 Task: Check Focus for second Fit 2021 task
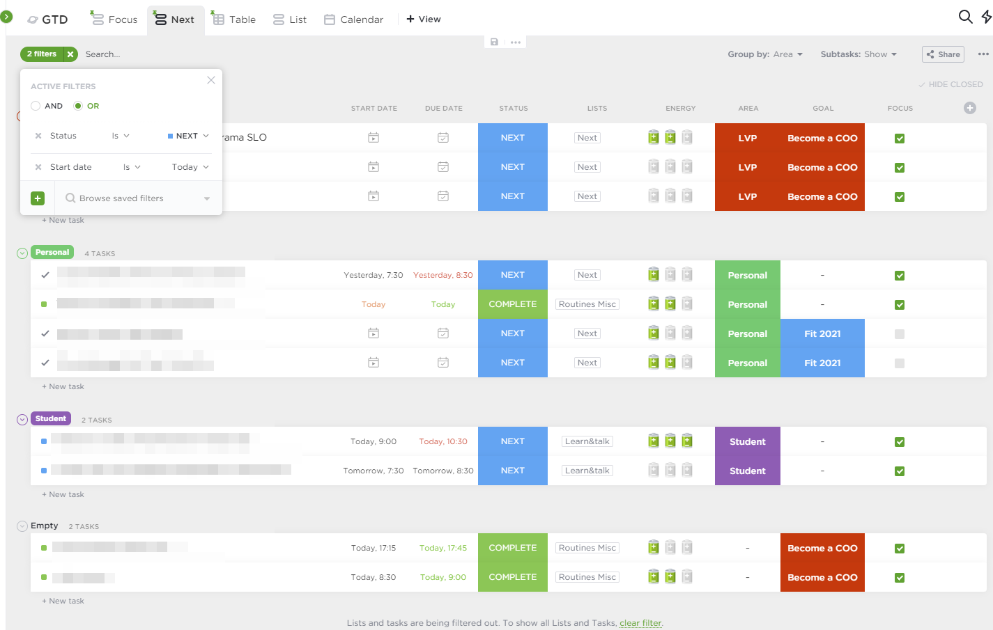900,363
